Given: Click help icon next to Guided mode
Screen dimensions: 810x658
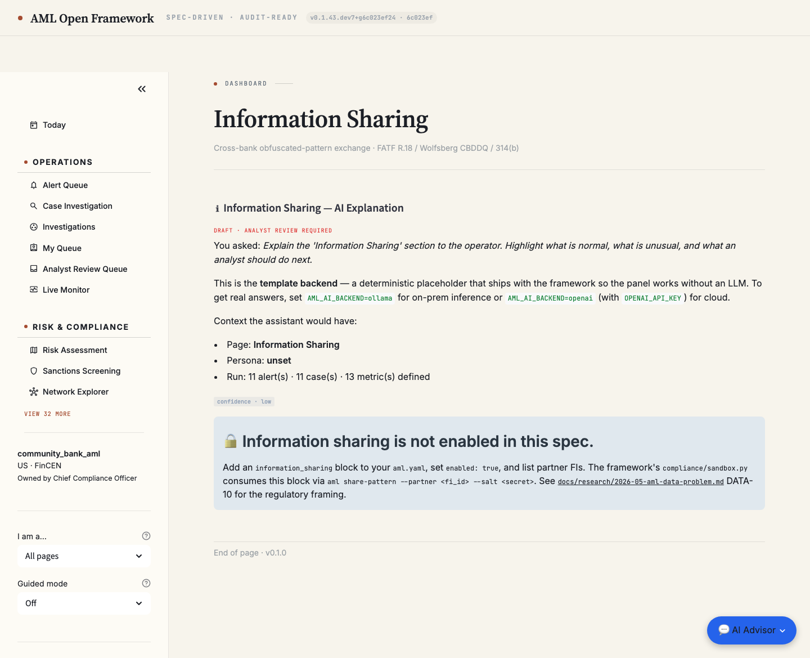Looking at the screenshot, I should (146, 583).
